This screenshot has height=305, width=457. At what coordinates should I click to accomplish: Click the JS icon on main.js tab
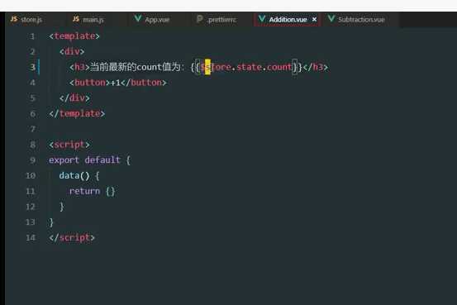tap(76, 19)
